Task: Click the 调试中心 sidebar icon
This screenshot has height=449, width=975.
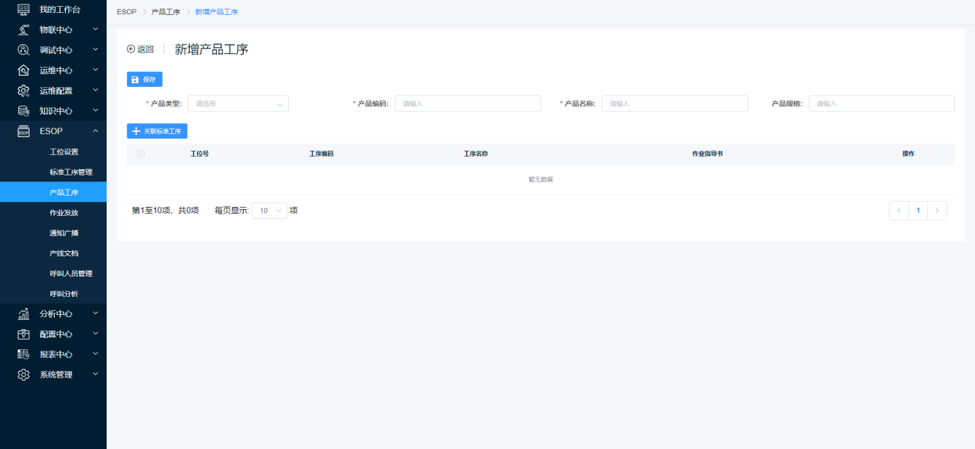Action: (23, 50)
